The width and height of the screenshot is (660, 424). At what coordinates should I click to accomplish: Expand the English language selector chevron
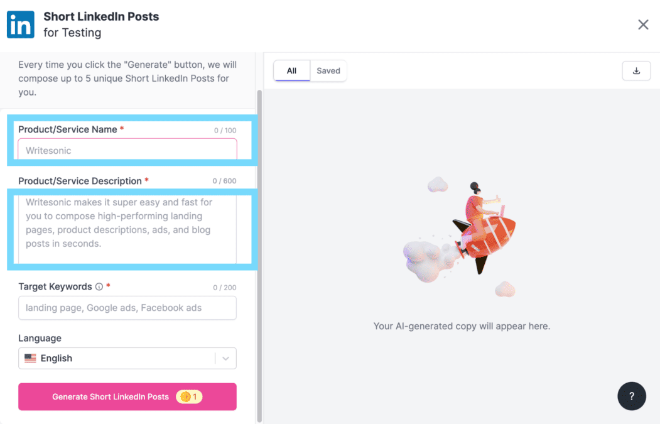225,358
